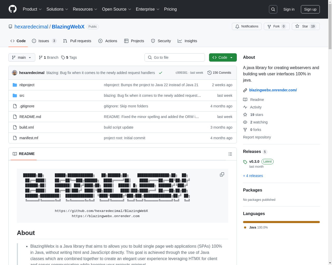Open Readme link in About sidebar
Screen dimensions: 332x265
(x=254, y=100)
